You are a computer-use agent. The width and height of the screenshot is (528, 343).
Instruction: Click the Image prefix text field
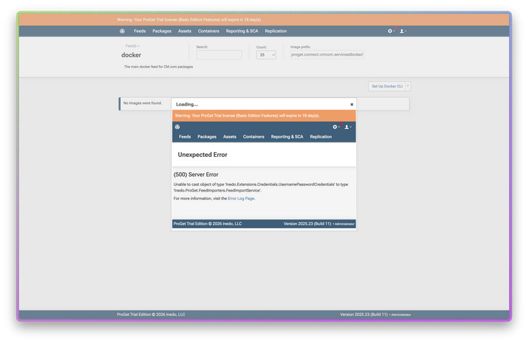coord(327,55)
